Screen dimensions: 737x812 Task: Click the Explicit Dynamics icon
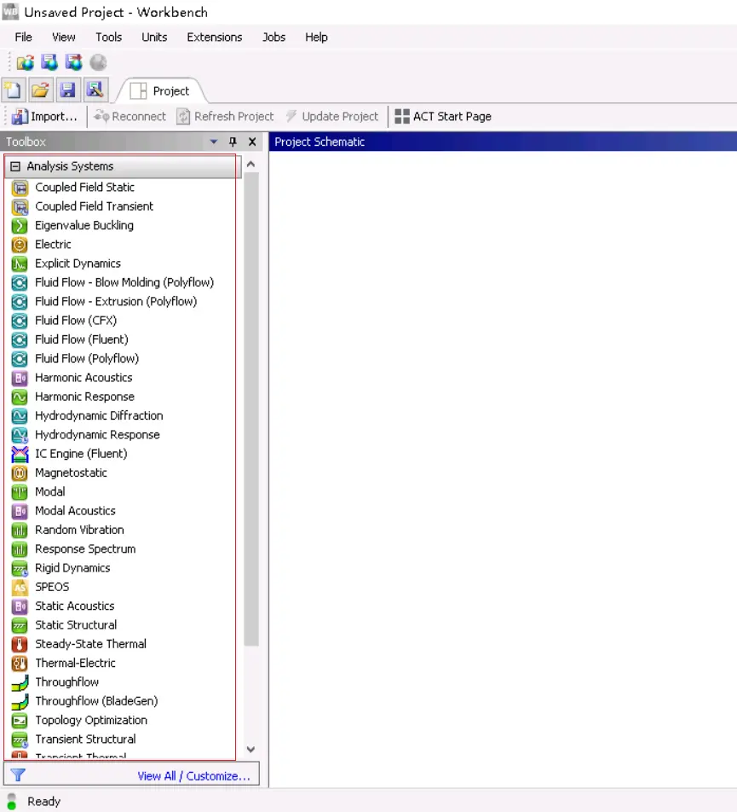tap(20, 264)
